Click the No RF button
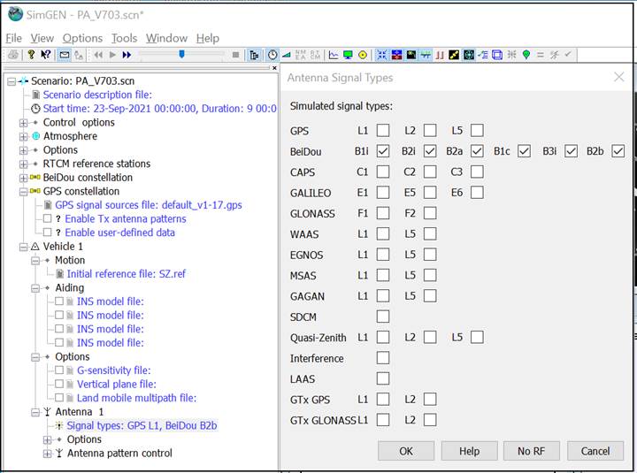 [531, 451]
